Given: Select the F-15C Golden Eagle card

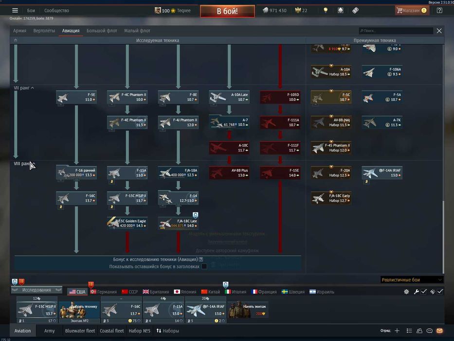Looking at the screenshot, I should (127, 223).
